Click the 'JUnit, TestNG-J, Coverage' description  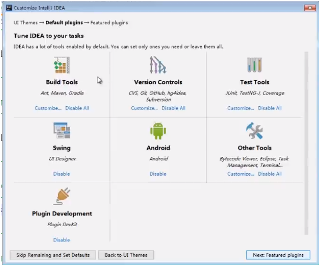pyautogui.click(x=255, y=93)
